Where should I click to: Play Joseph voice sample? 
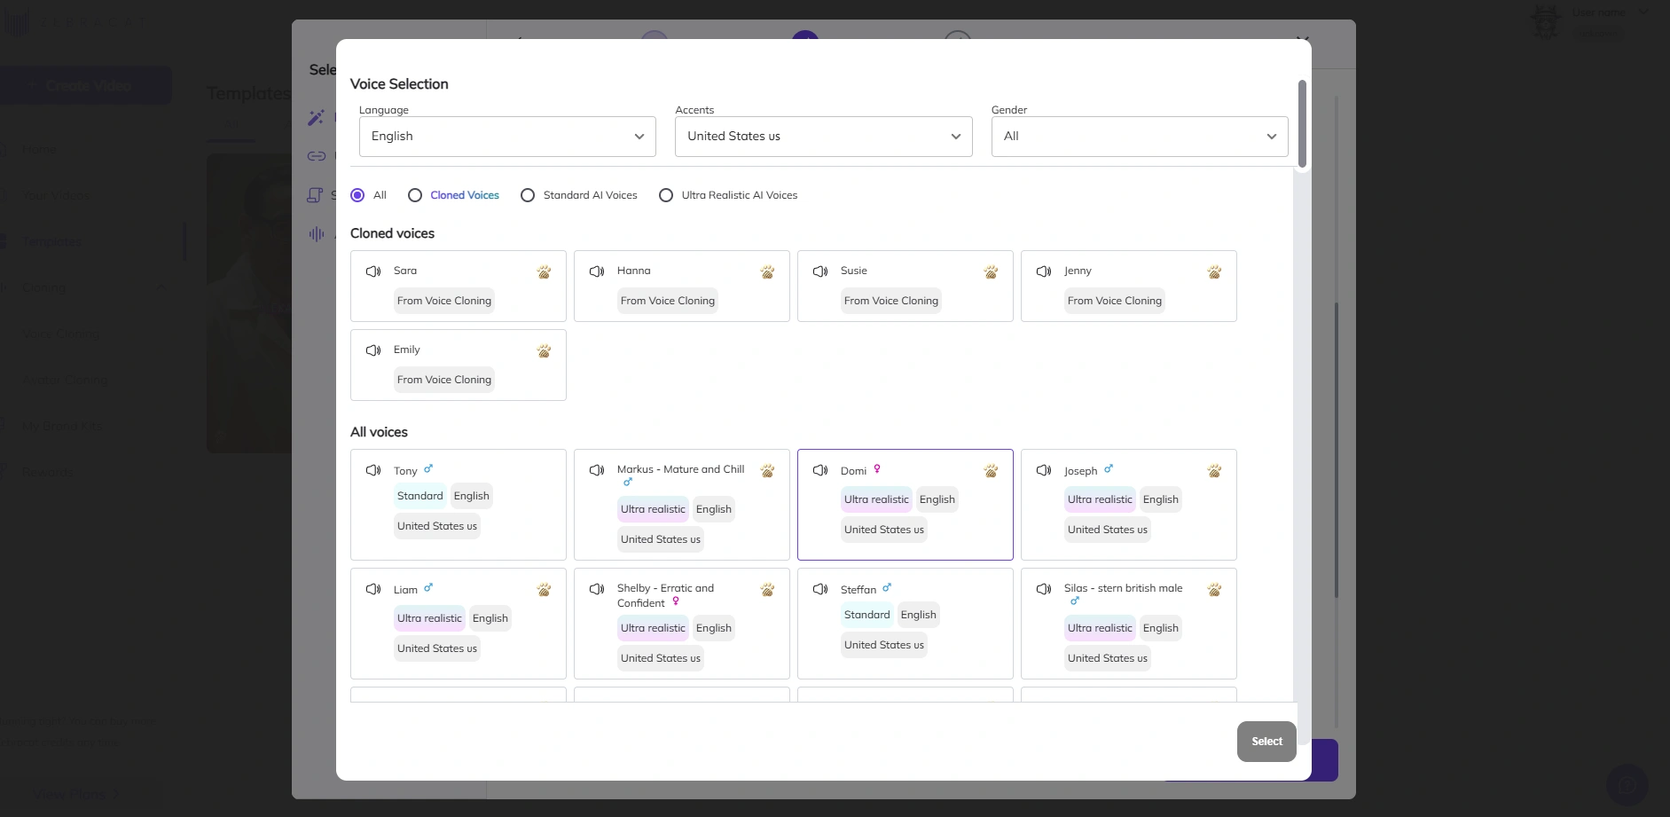(x=1044, y=470)
